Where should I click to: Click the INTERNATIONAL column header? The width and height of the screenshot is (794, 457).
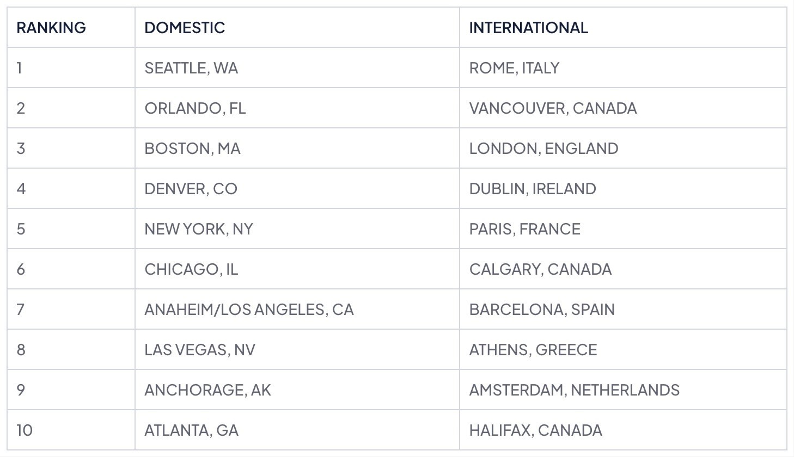click(528, 28)
